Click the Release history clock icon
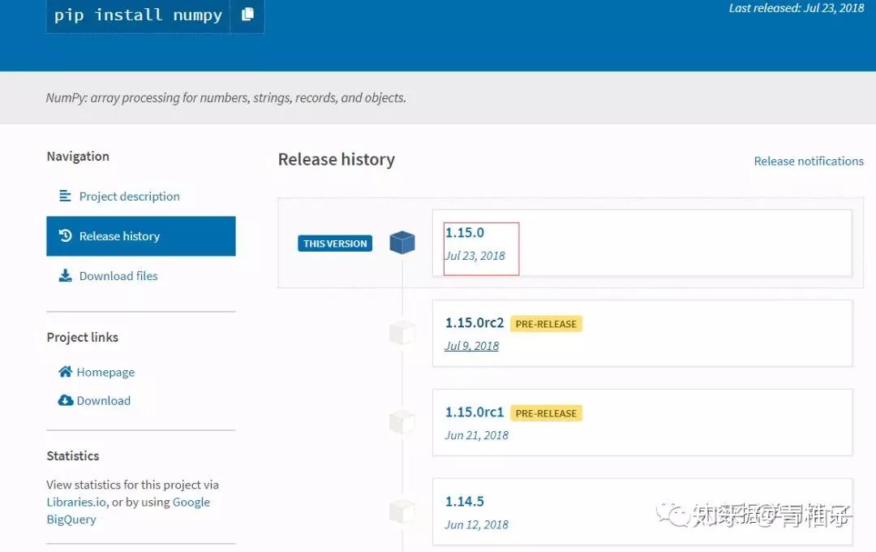This screenshot has height=552, width=876. point(66,235)
